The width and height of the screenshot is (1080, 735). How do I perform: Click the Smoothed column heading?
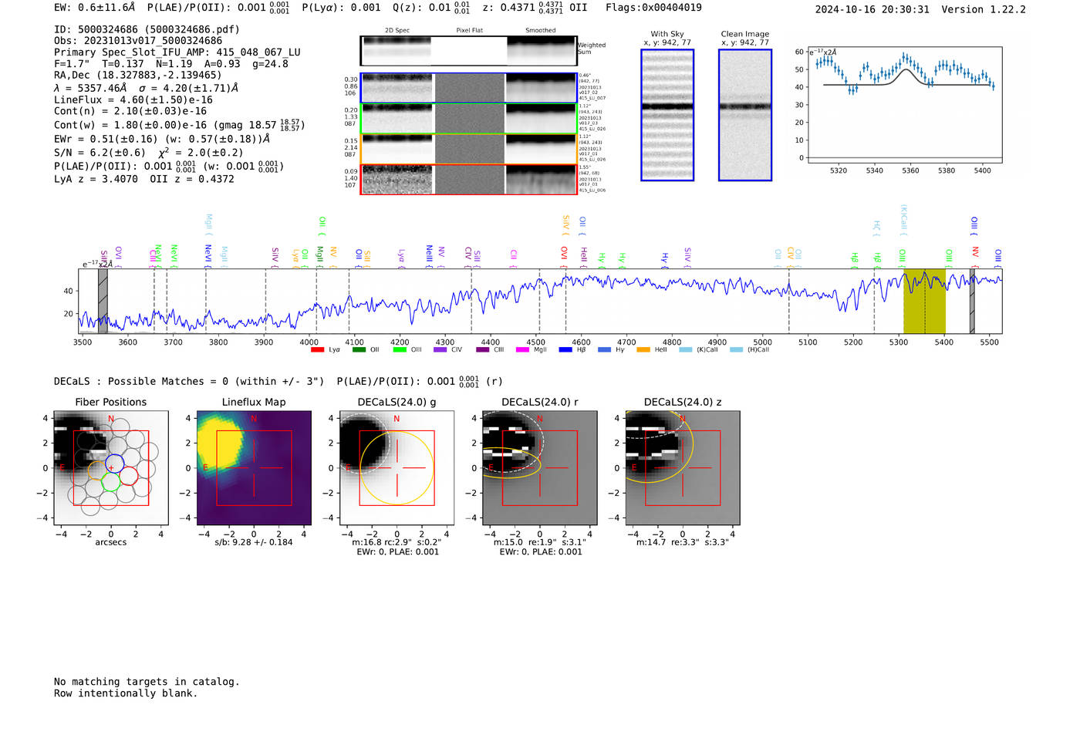pos(540,31)
